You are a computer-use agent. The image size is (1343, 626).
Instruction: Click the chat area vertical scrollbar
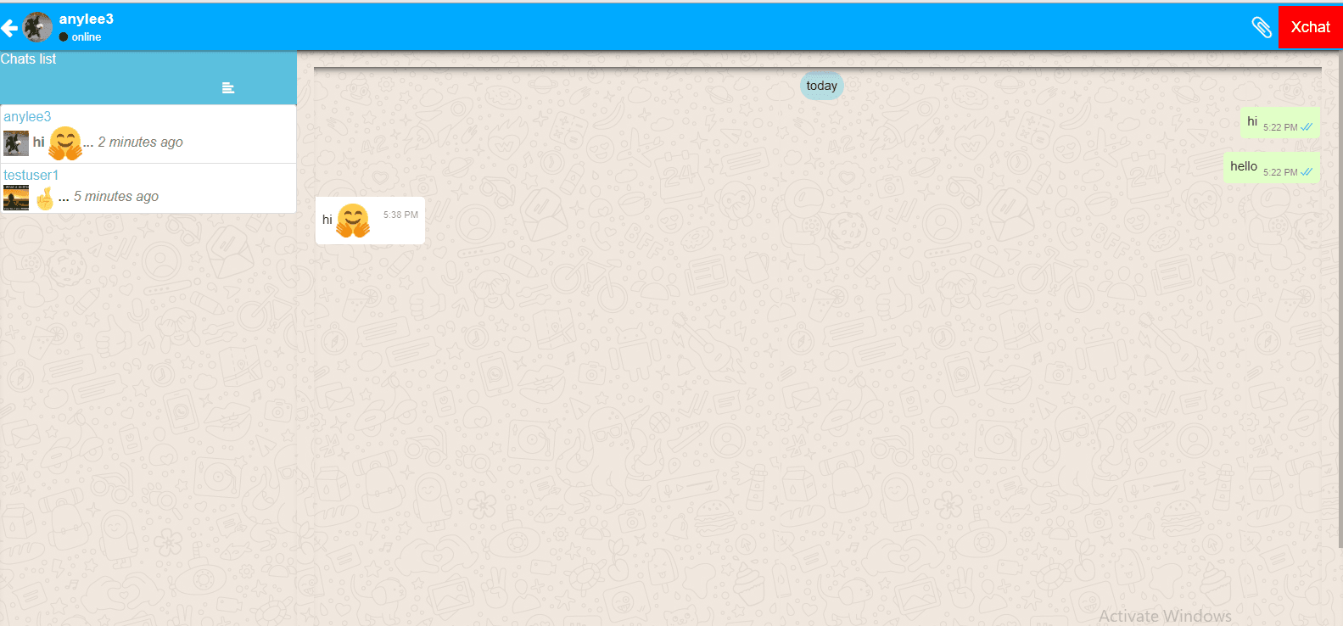pos(1339,297)
